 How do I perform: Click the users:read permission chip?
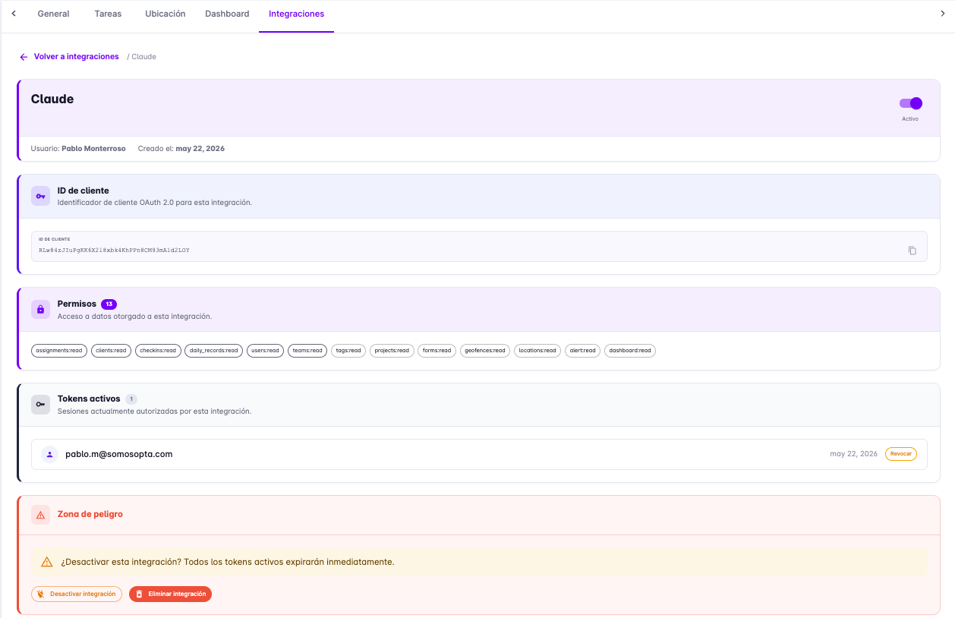[x=265, y=351]
